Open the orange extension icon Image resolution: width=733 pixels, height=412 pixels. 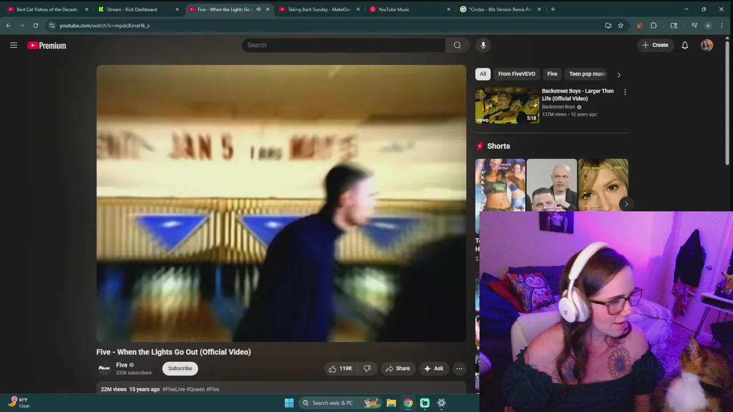pos(640,25)
